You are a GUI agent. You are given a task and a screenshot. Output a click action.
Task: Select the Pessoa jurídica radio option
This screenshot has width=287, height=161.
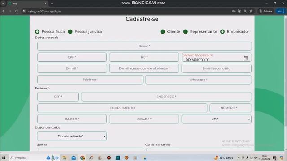pyautogui.click(x=70, y=32)
